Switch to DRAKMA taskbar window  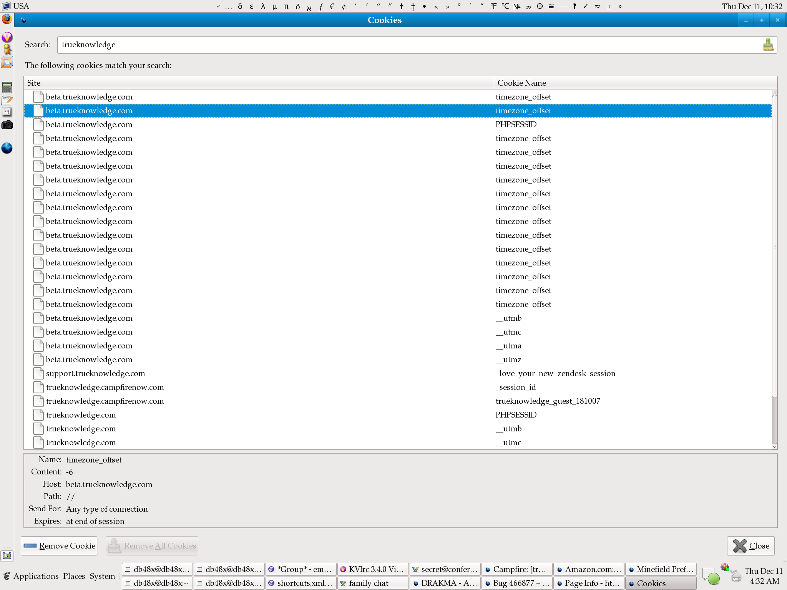click(445, 583)
